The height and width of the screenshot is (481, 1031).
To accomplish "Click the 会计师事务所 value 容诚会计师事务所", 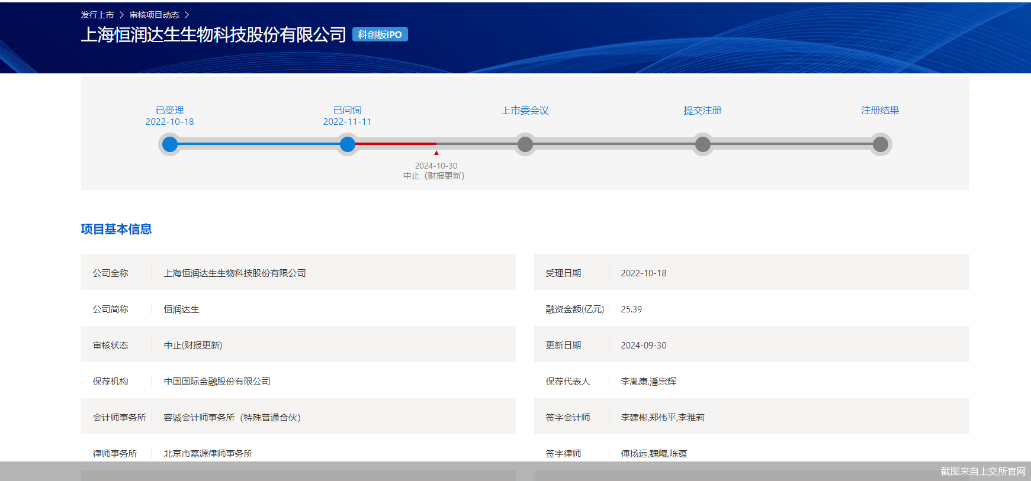I will click(232, 417).
